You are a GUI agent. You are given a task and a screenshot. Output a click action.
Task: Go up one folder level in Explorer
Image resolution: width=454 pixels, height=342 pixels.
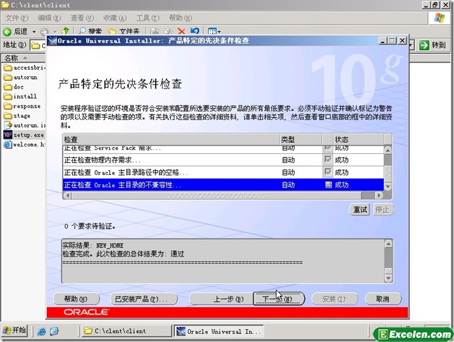point(66,31)
